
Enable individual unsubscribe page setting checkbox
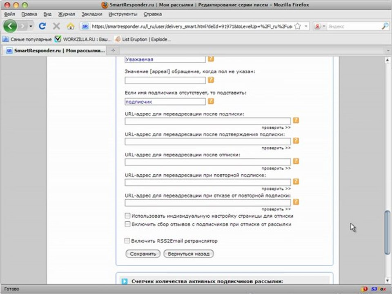[127, 216]
